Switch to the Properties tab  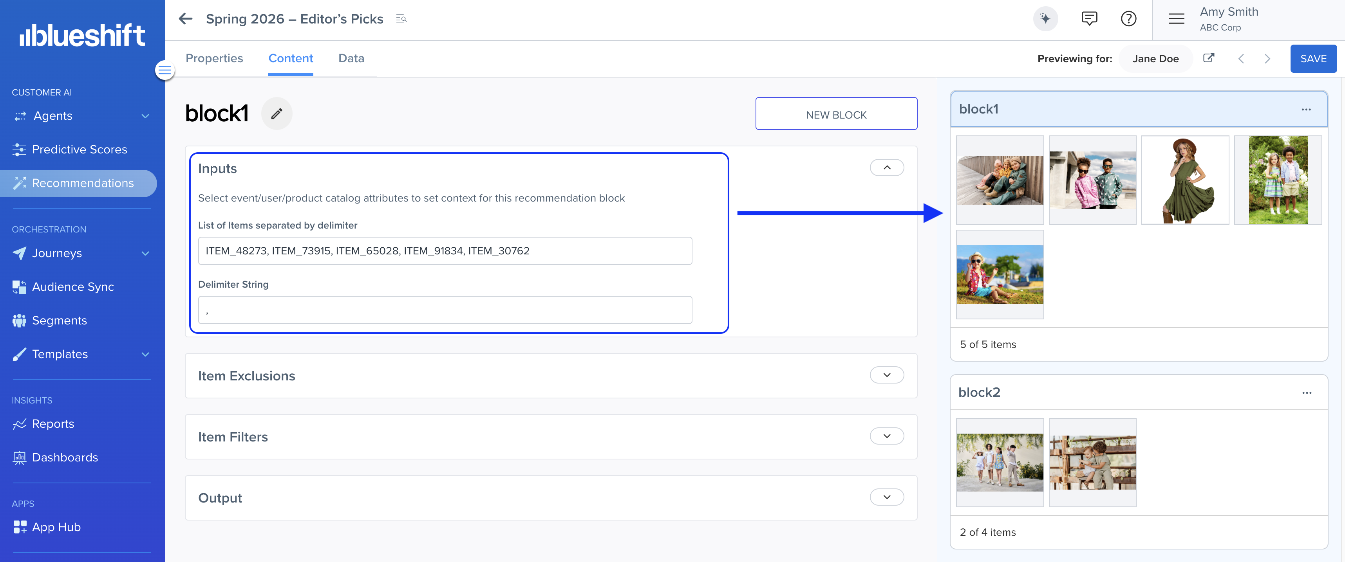point(214,58)
